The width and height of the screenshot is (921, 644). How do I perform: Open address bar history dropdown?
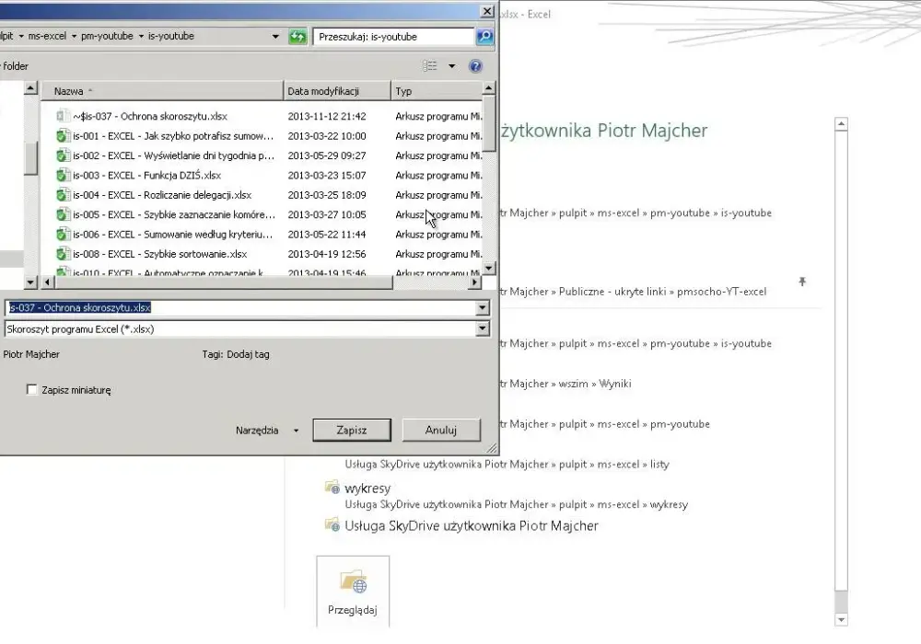(274, 37)
